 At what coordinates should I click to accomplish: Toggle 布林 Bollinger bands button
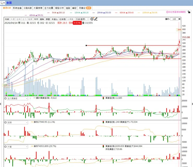click(x=36, y=19)
